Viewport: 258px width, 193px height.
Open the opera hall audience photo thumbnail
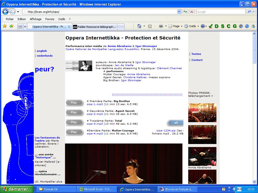click(x=202, y=113)
